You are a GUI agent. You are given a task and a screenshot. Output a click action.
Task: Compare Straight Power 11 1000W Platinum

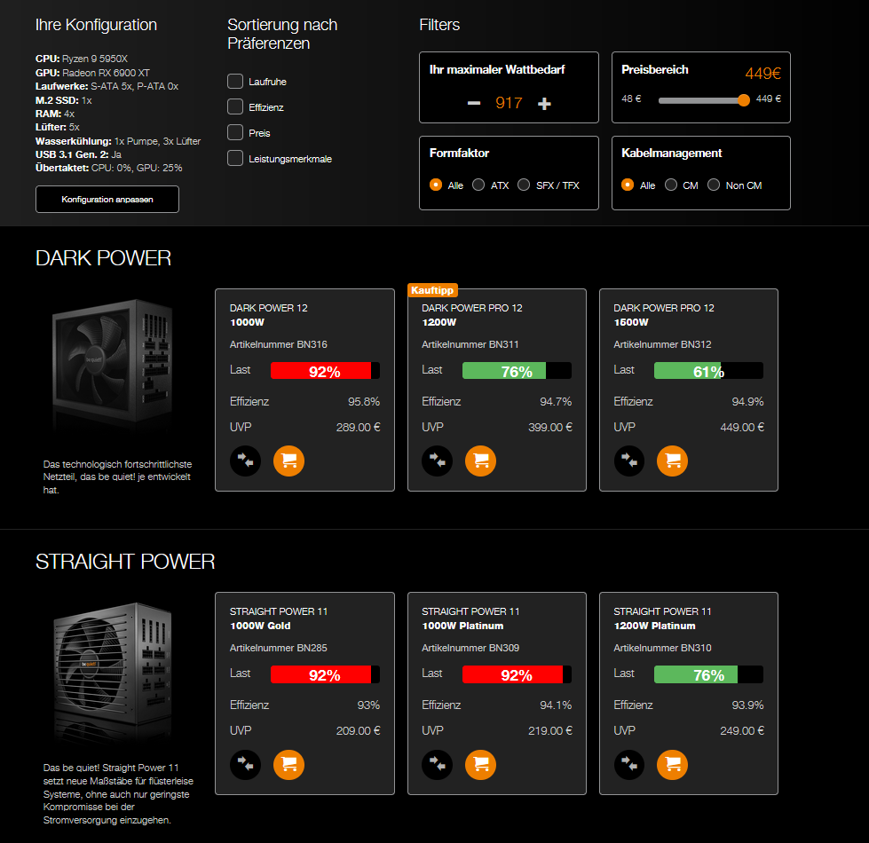coord(438,764)
